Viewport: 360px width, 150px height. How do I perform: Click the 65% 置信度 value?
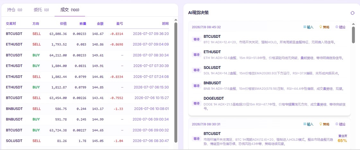[342, 140]
